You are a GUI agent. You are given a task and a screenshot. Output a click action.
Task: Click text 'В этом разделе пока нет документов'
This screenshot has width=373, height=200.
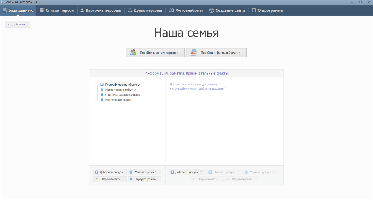(194, 84)
